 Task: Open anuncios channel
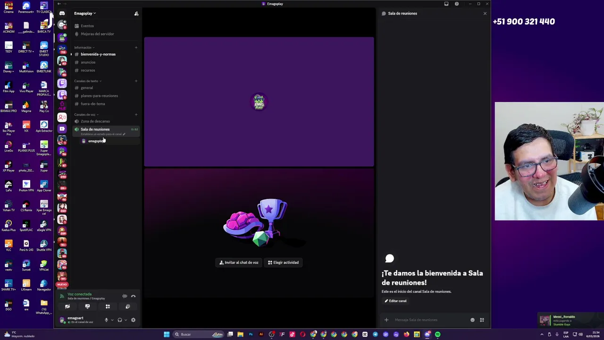(x=88, y=62)
